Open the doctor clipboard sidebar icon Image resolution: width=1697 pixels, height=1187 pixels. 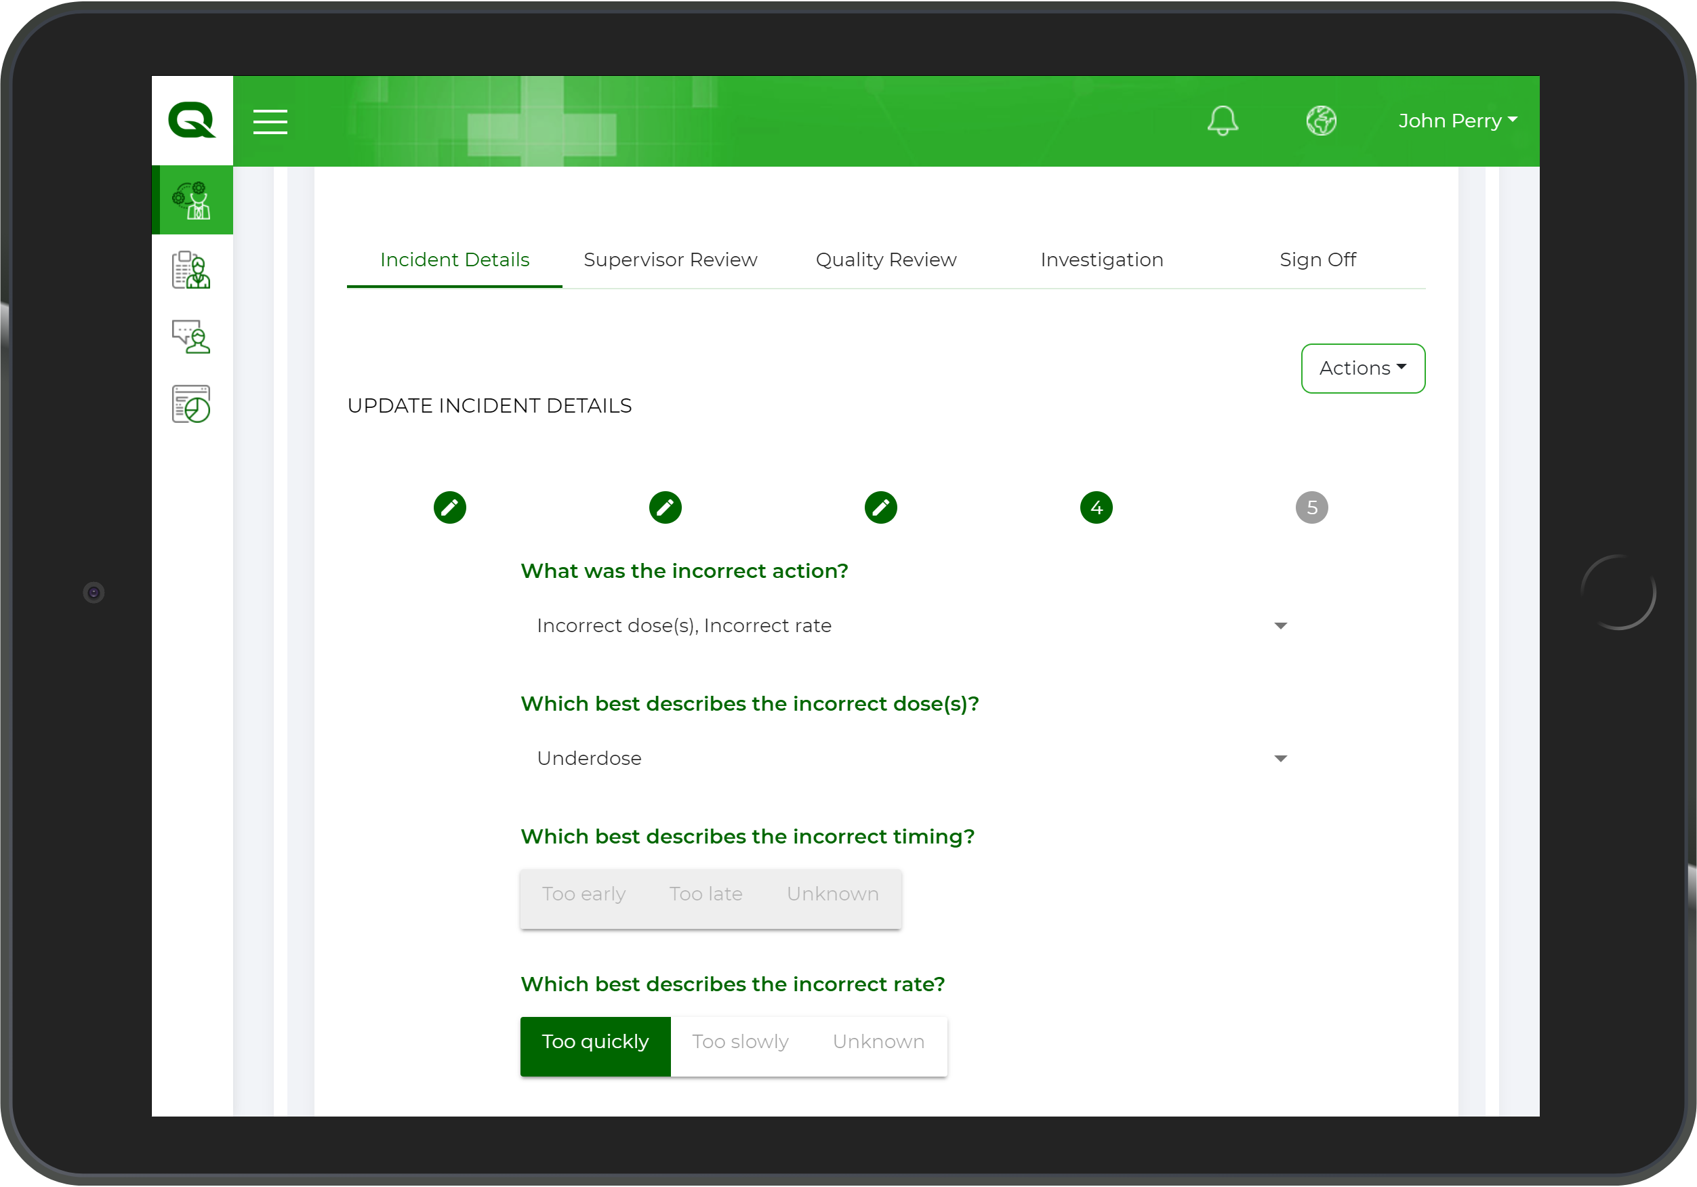pos(191,270)
